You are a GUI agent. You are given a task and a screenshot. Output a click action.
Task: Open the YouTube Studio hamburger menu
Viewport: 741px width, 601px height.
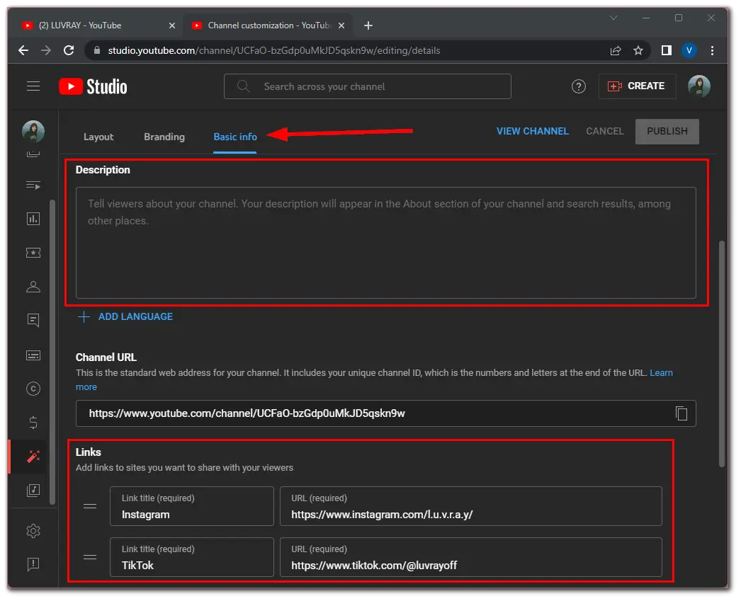(x=33, y=86)
